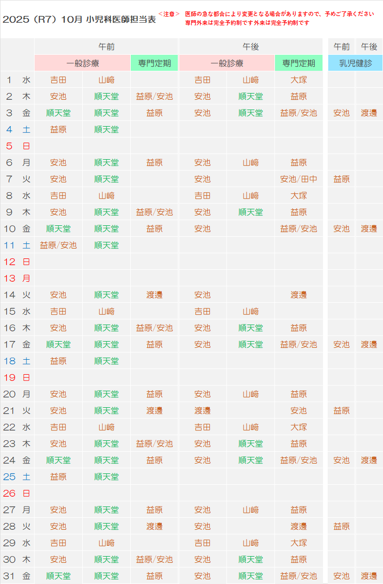Click 山﨑 in the afternoon on the 20th
The height and width of the screenshot is (584, 383).
[250, 394]
